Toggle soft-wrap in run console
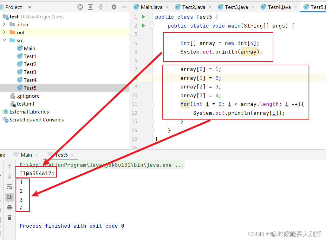This screenshot has width=326, height=240. click(x=10, y=187)
